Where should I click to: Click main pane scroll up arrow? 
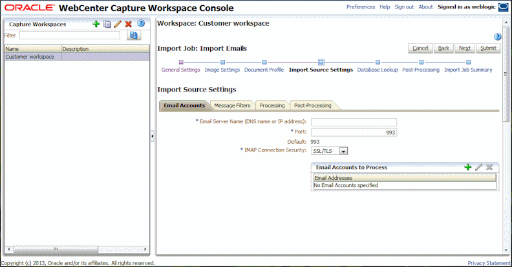click(x=506, y=22)
